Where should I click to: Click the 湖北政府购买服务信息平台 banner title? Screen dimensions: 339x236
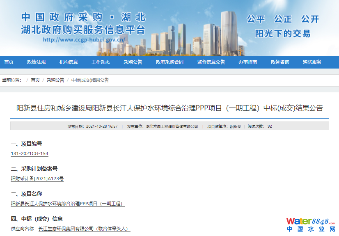click(x=83, y=29)
